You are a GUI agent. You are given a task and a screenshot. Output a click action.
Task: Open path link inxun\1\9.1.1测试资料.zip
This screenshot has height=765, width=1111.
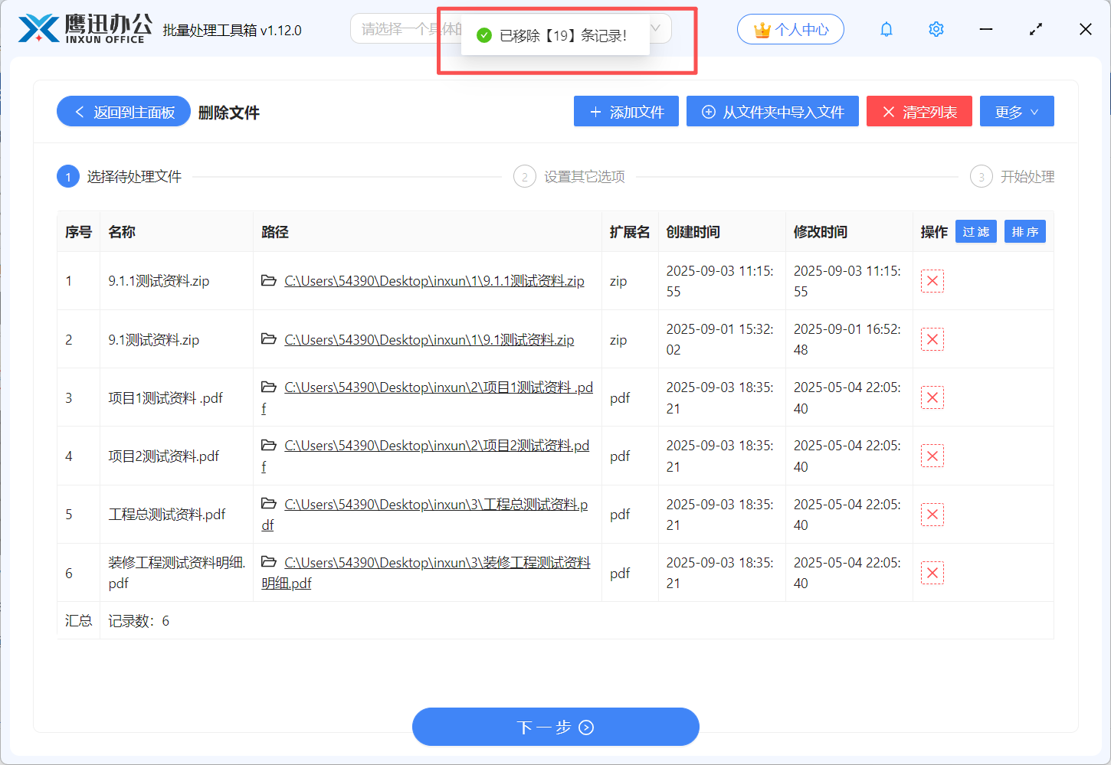[x=434, y=281]
